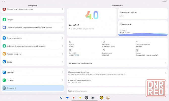Go to "Спец. возможности" settings

[x=33, y=38]
